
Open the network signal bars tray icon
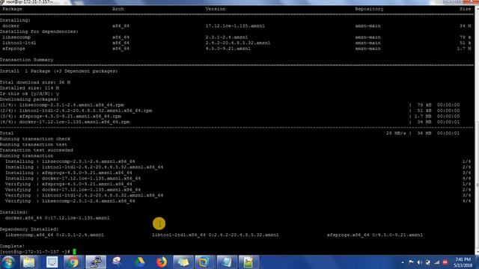(437, 262)
